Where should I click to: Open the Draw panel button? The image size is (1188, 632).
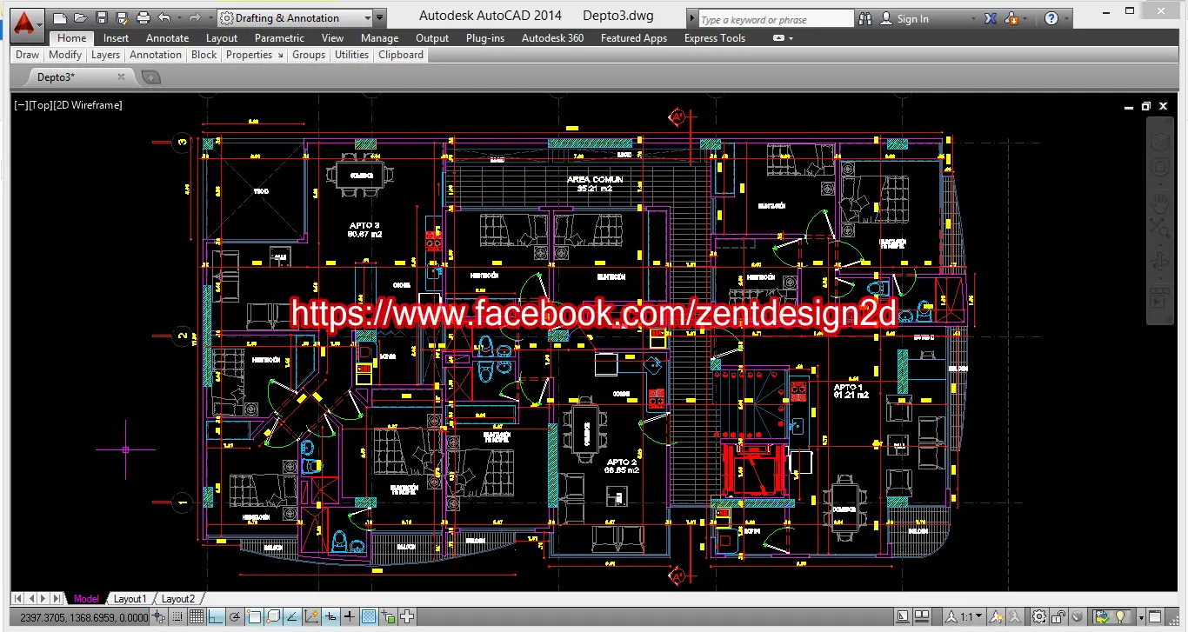pyautogui.click(x=27, y=55)
